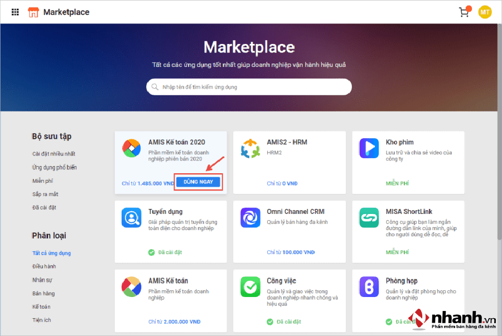Choose Bán hàng category
Screen dimensions: 502x336
[x=44, y=293]
